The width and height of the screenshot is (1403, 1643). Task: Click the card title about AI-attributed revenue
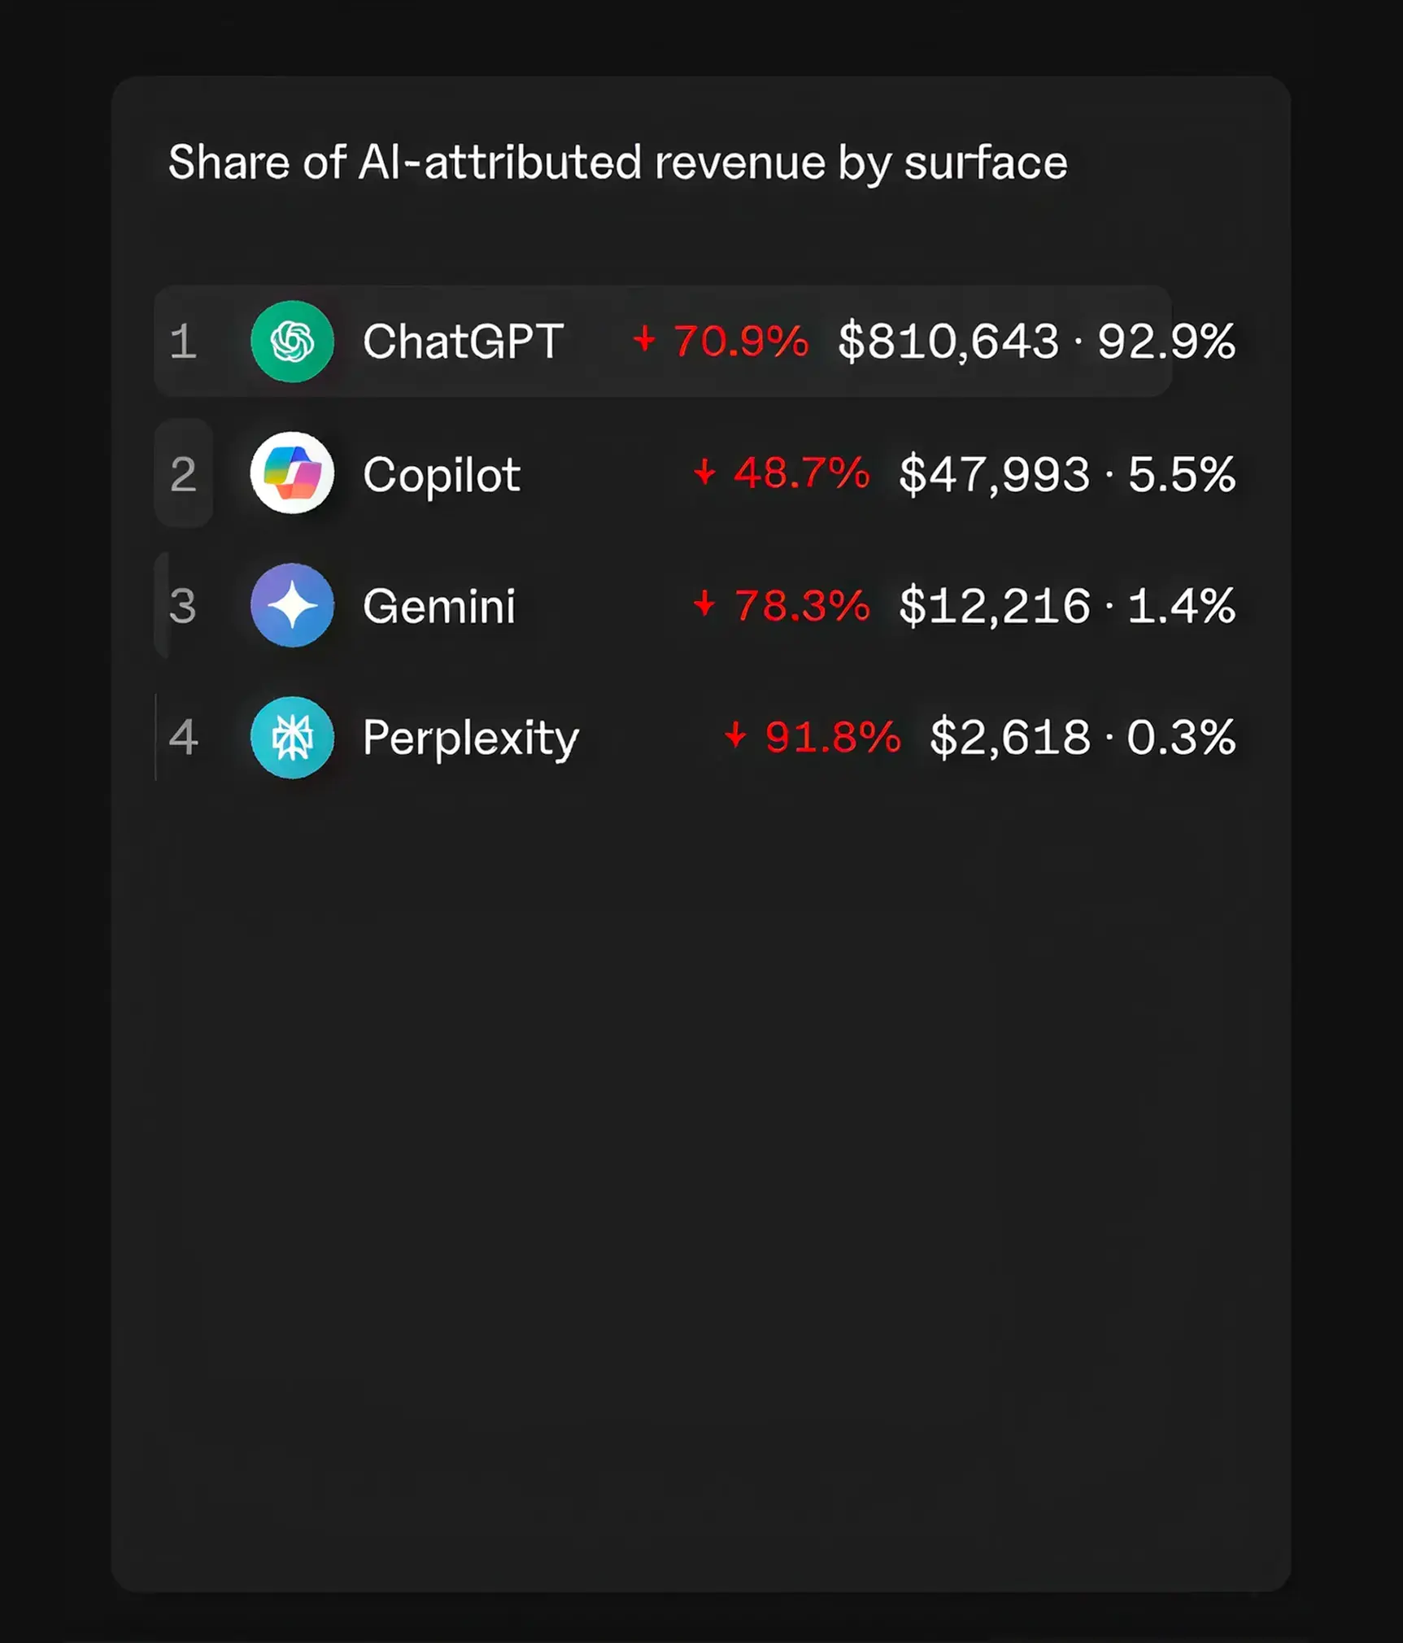point(617,163)
